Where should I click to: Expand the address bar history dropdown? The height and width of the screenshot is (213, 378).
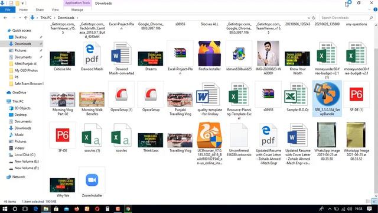click(x=308, y=18)
